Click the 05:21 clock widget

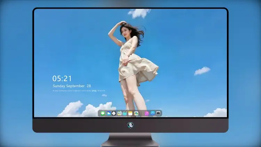(x=62, y=78)
